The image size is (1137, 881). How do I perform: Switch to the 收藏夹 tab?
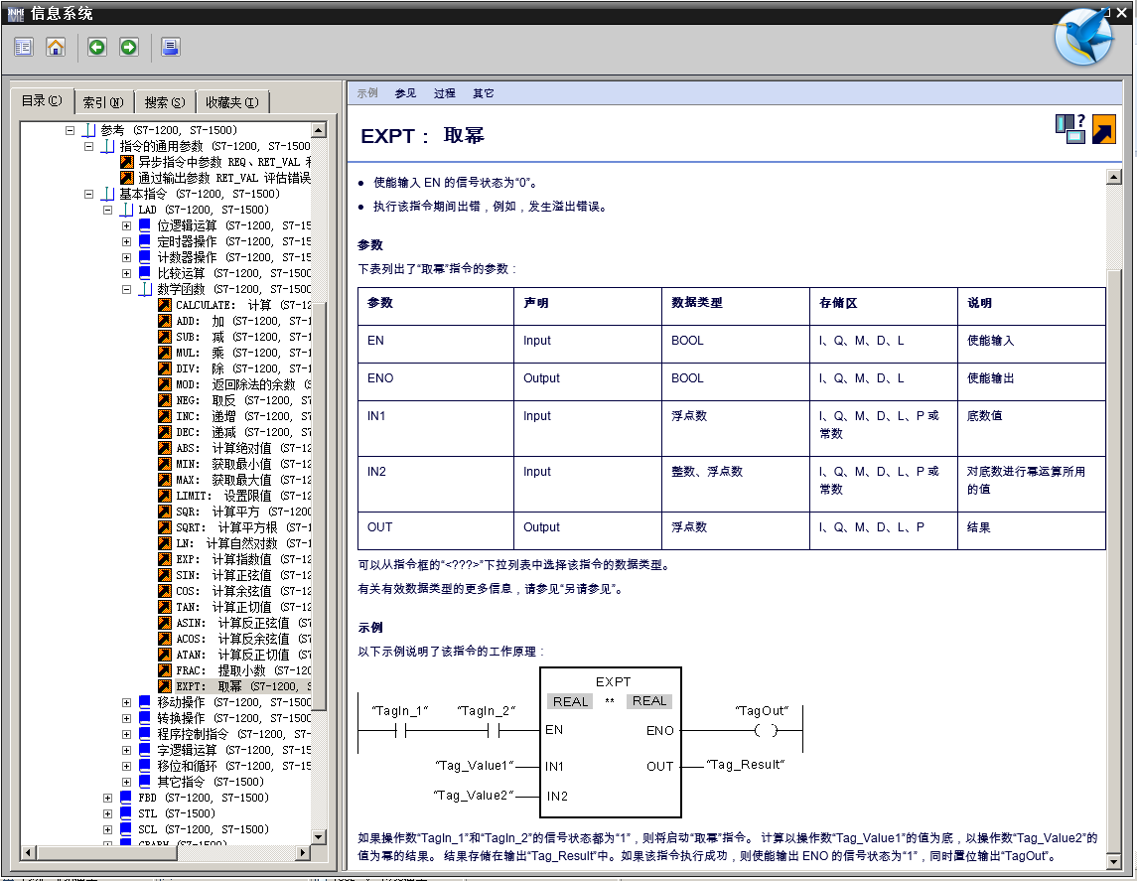(x=232, y=102)
